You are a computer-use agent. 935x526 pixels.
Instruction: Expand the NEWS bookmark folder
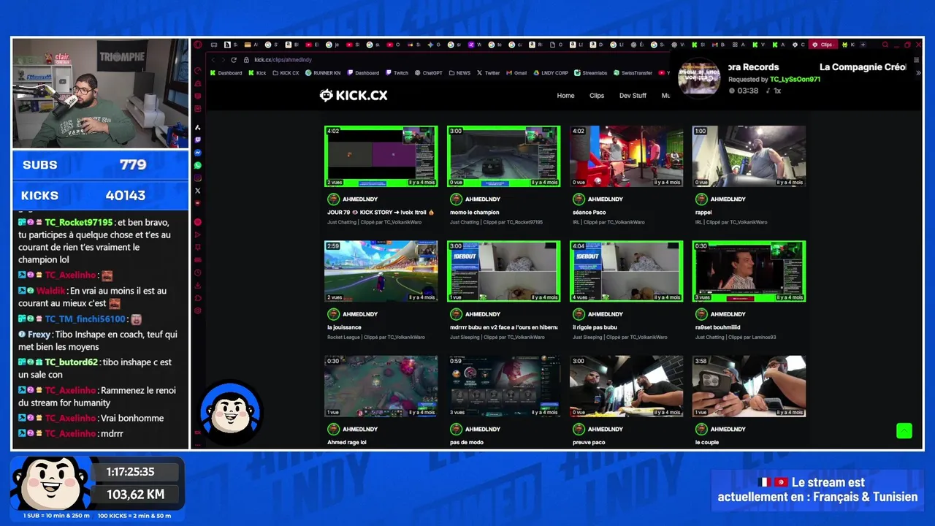click(x=459, y=73)
